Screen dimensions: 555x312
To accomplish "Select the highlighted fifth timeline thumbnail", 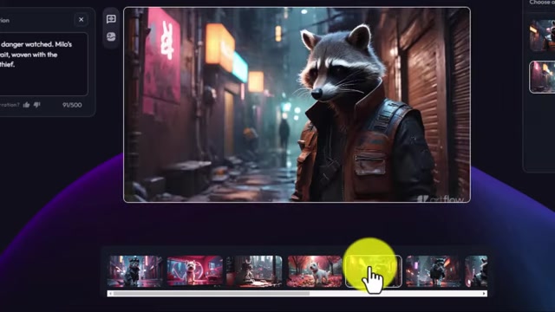I will 374,271.
